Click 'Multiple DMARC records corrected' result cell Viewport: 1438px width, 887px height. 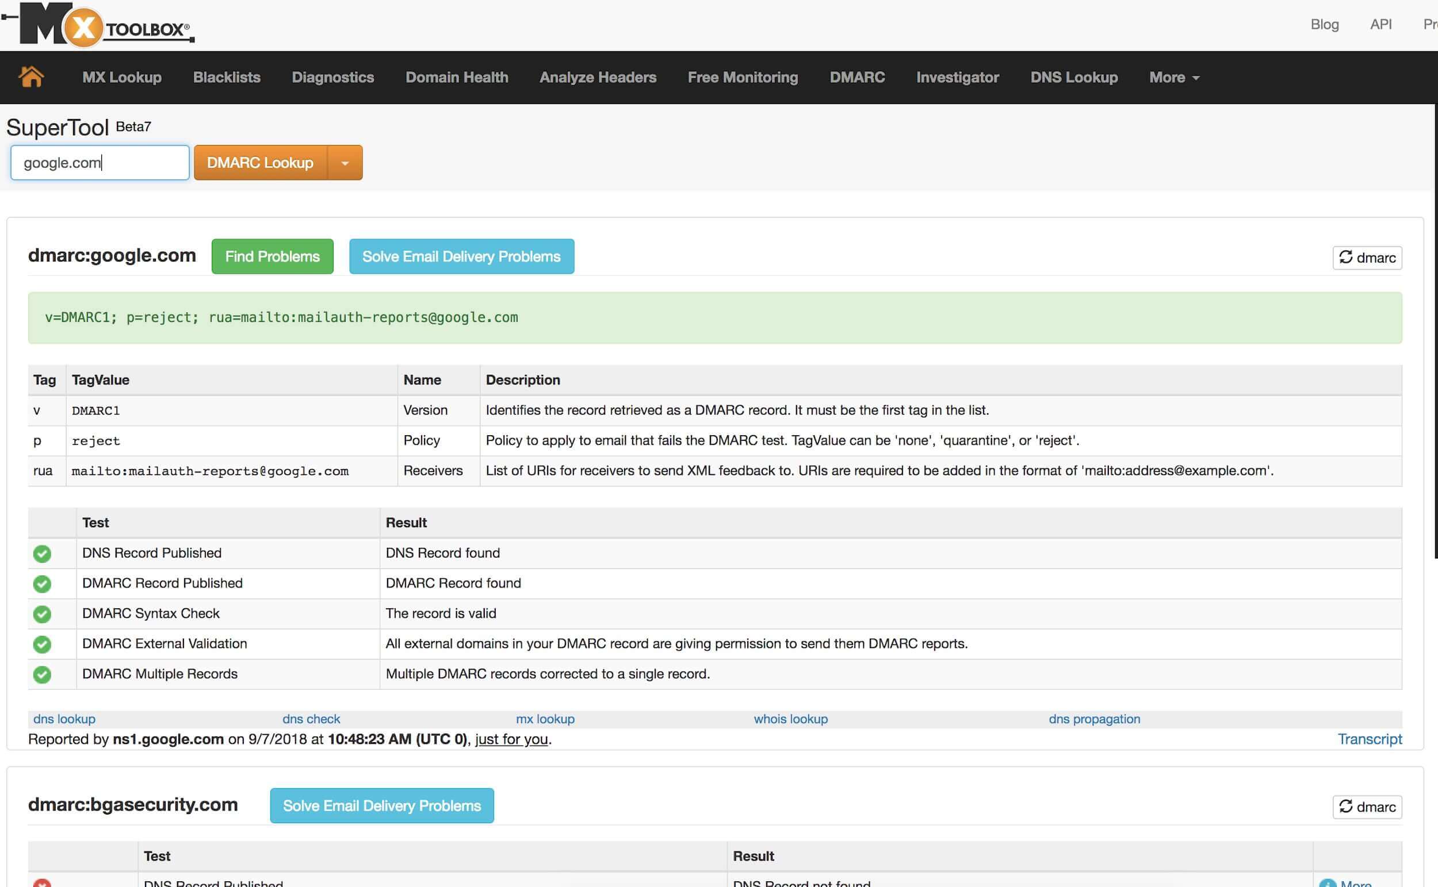pos(890,674)
